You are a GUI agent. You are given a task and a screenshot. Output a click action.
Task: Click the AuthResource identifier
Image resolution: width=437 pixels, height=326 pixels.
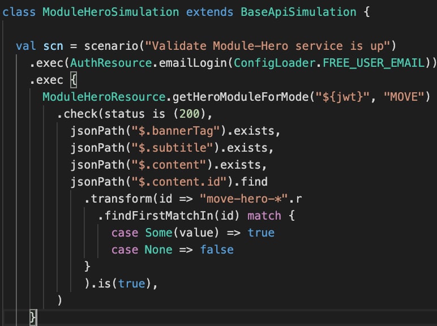(x=110, y=63)
